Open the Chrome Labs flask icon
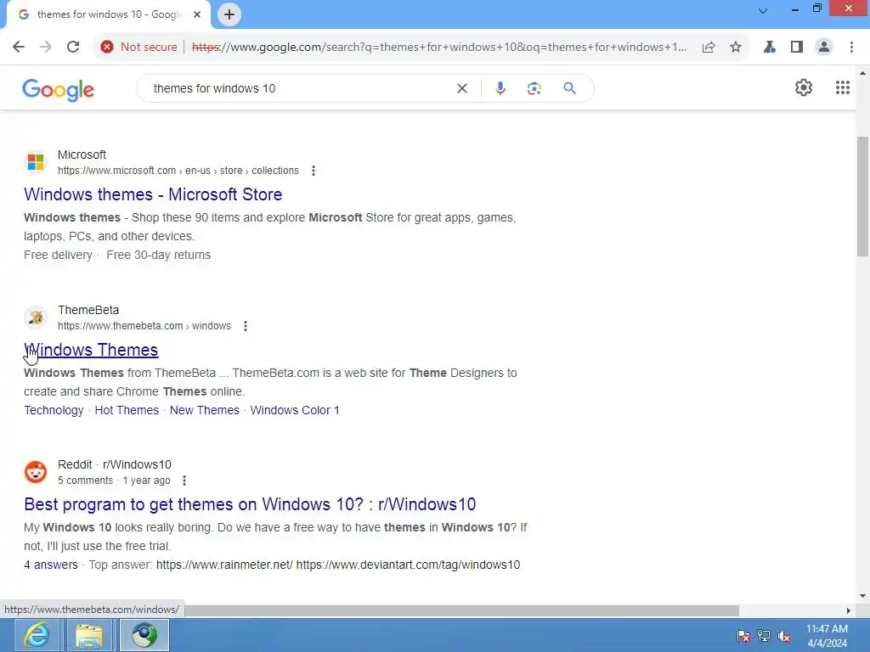The width and height of the screenshot is (870, 652). coord(769,48)
